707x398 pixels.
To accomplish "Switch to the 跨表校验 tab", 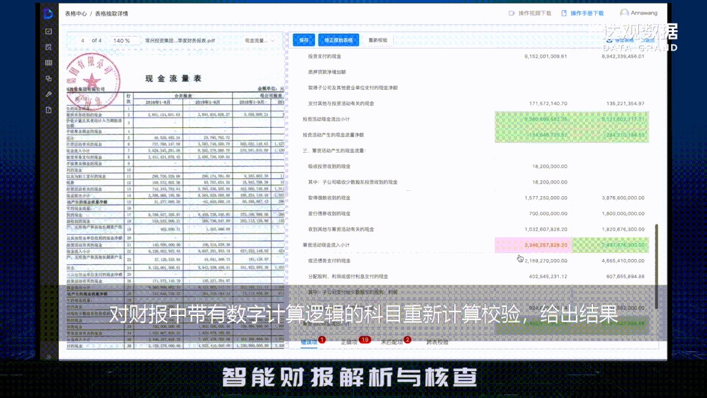I will [437, 342].
